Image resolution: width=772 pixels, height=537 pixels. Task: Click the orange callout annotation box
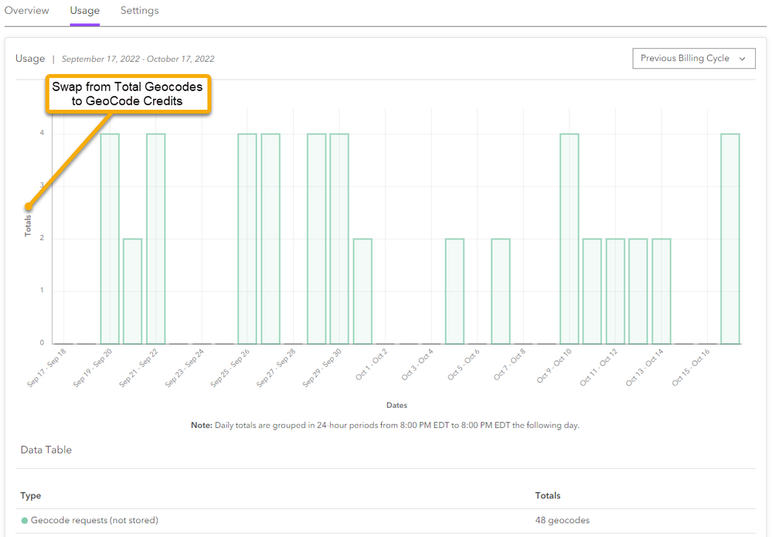click(128, 94)
